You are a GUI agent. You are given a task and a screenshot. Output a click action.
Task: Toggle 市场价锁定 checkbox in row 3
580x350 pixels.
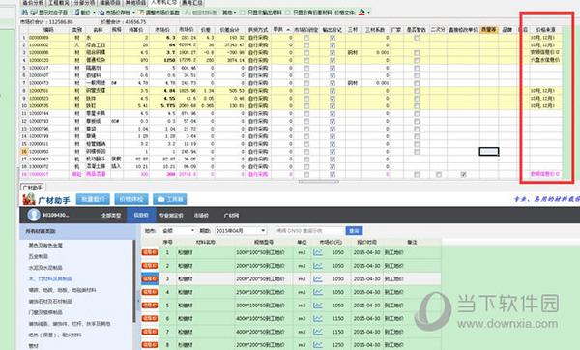[306, 52]
